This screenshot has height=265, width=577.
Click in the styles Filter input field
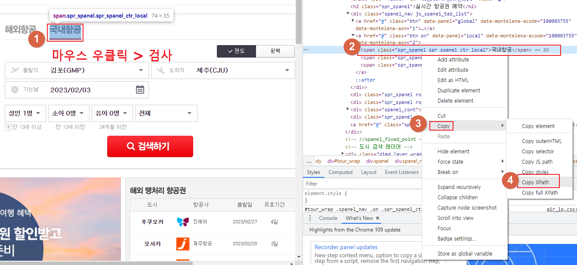[x=363, y=183]
